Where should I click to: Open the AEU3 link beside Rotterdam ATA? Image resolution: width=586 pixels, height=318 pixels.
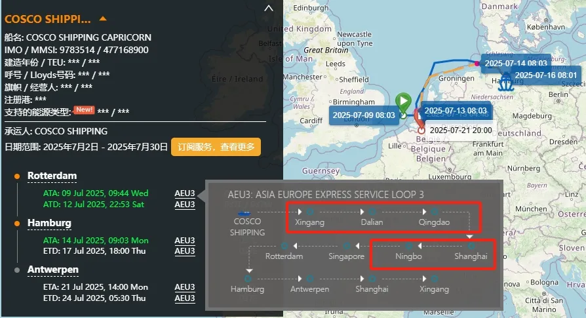[185, 193]
